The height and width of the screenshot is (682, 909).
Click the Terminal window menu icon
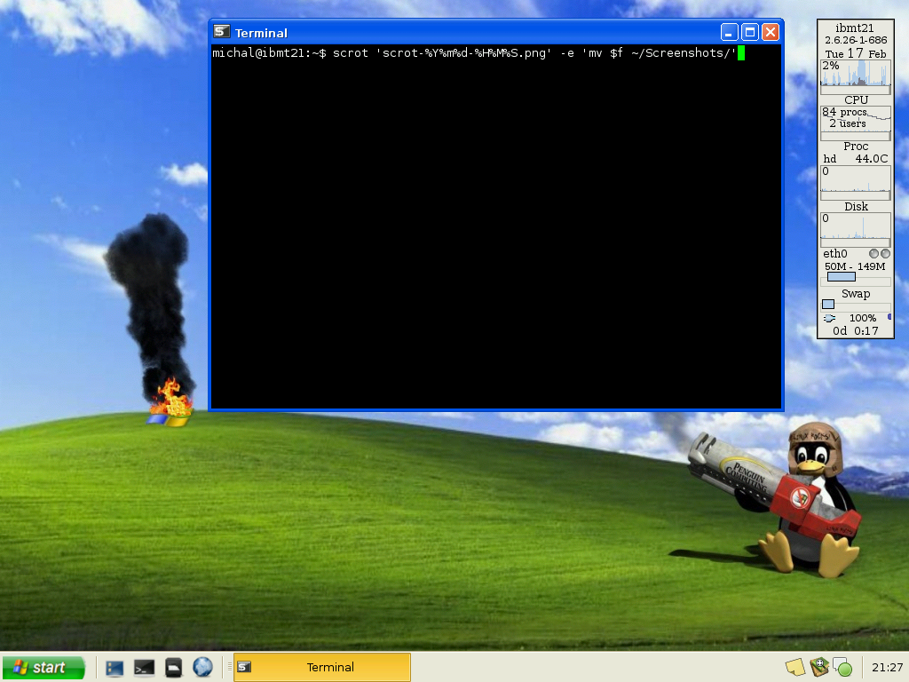pos(221,32)
